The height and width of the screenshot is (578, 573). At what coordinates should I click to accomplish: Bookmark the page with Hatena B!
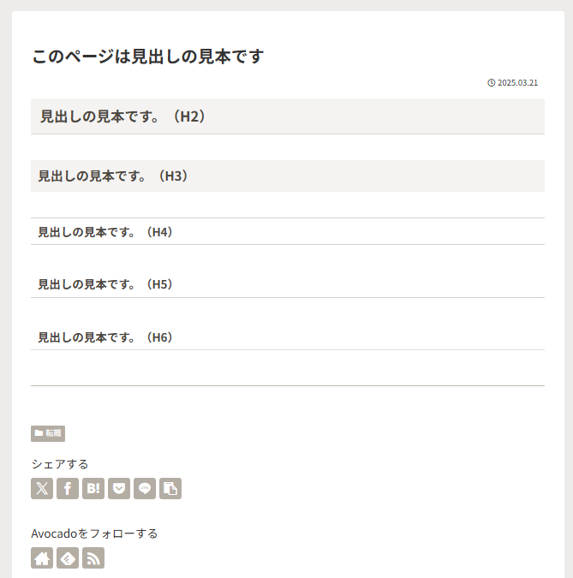[93, 488]
